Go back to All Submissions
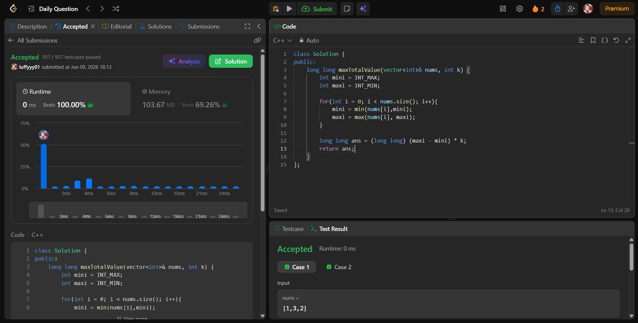The height and width of the screenshot is (323, 638). click(x=32, y=40)
